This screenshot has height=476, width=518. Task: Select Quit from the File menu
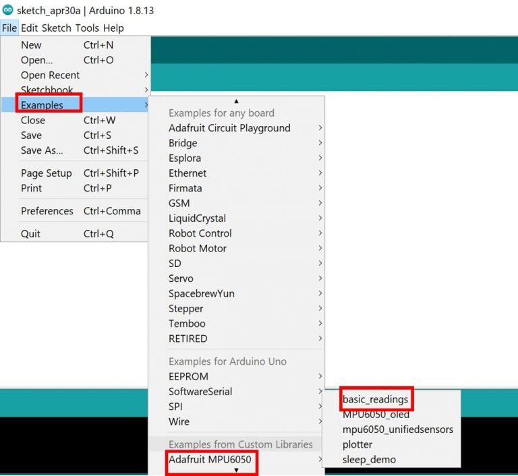(x=30, y=234)
